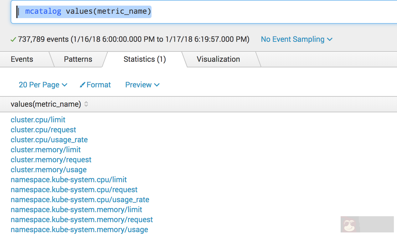The width and height of the screenshot is (397, 234).
Task: Click the pencil icon next to Format
Action: [82, 85]
